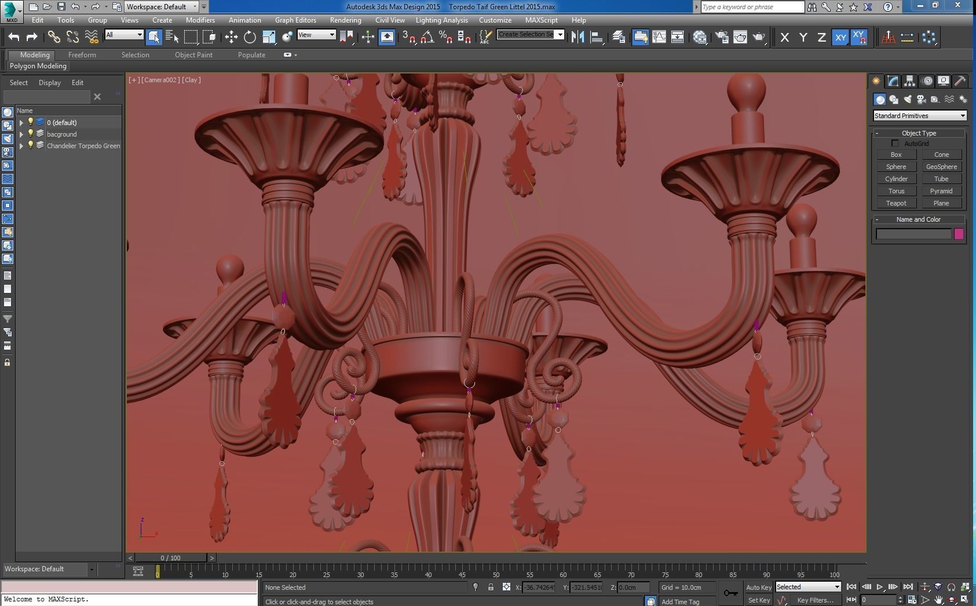Toggle the Percent Snap icon
Viewport: 976px width, 606px height.
[x=445, y=37]
